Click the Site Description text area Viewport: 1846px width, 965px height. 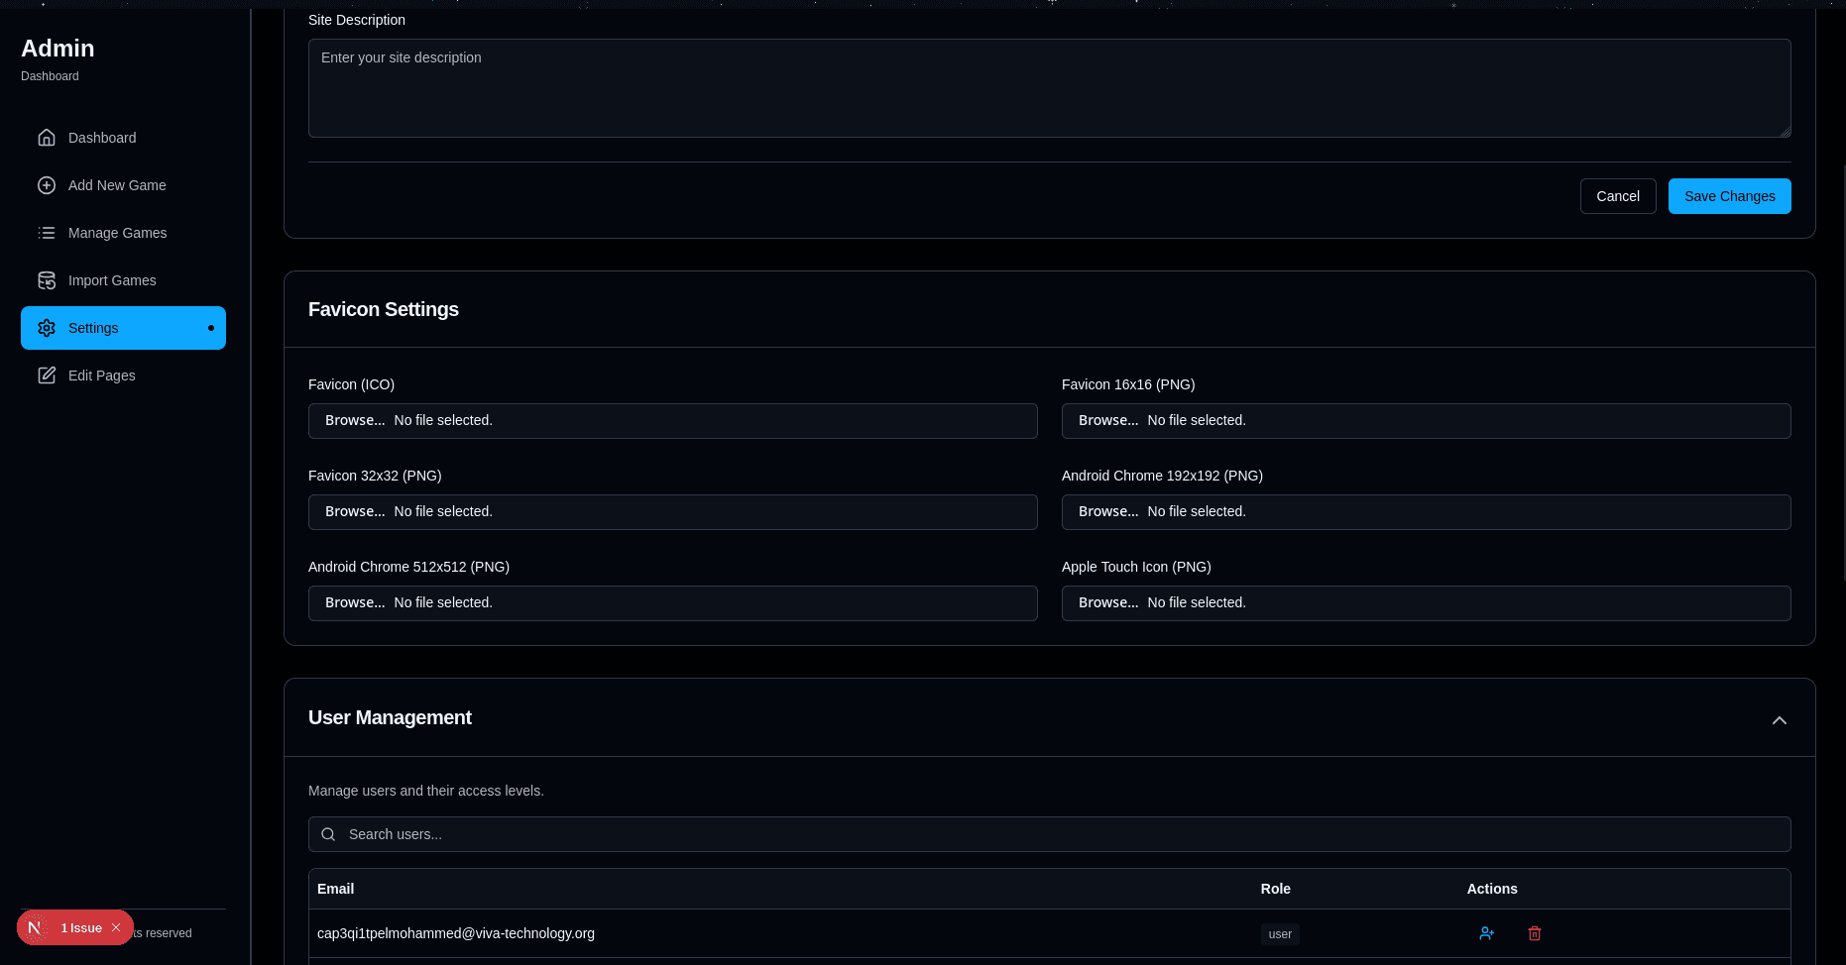click(x=1049, y=88)
